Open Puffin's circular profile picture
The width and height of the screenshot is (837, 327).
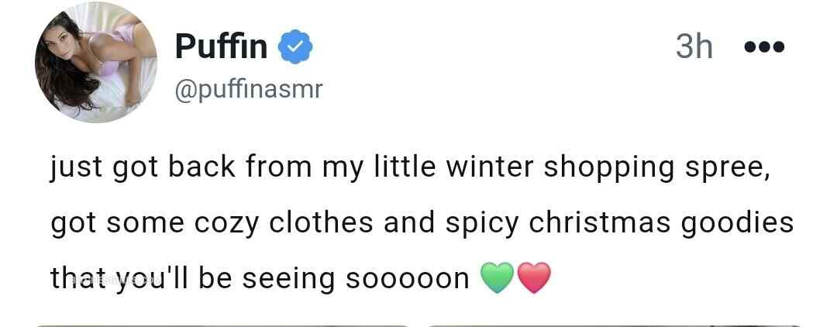tap(95, 62)
